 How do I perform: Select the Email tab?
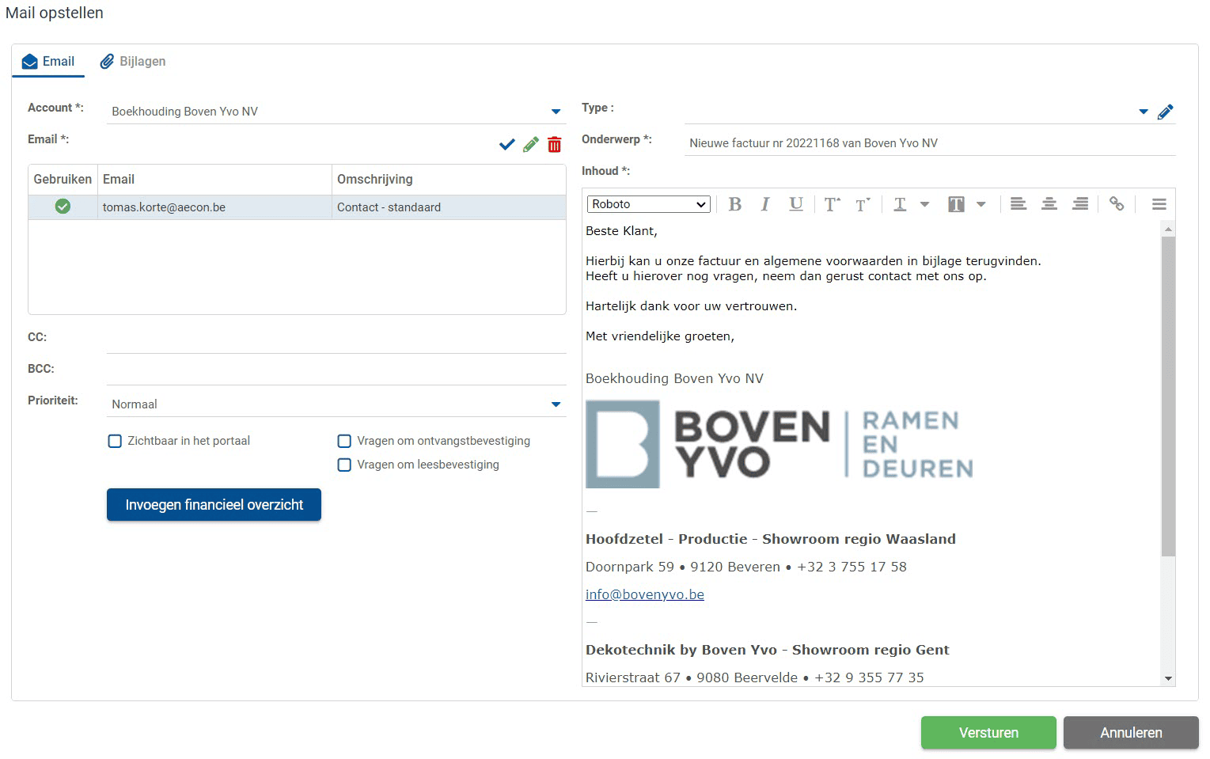pyautogui.click(x=48, y=62)
